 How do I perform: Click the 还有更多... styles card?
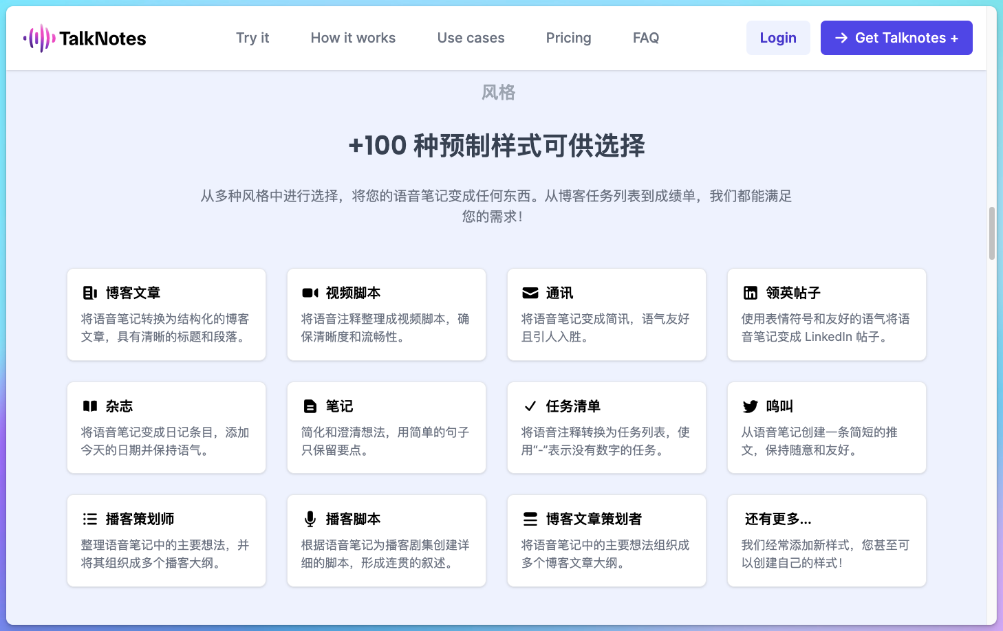[x=826, y=540]
